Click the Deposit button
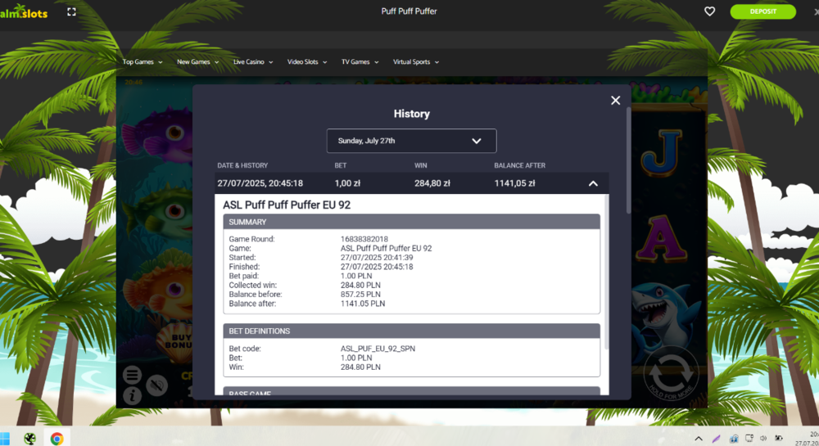 pos(762,11)
